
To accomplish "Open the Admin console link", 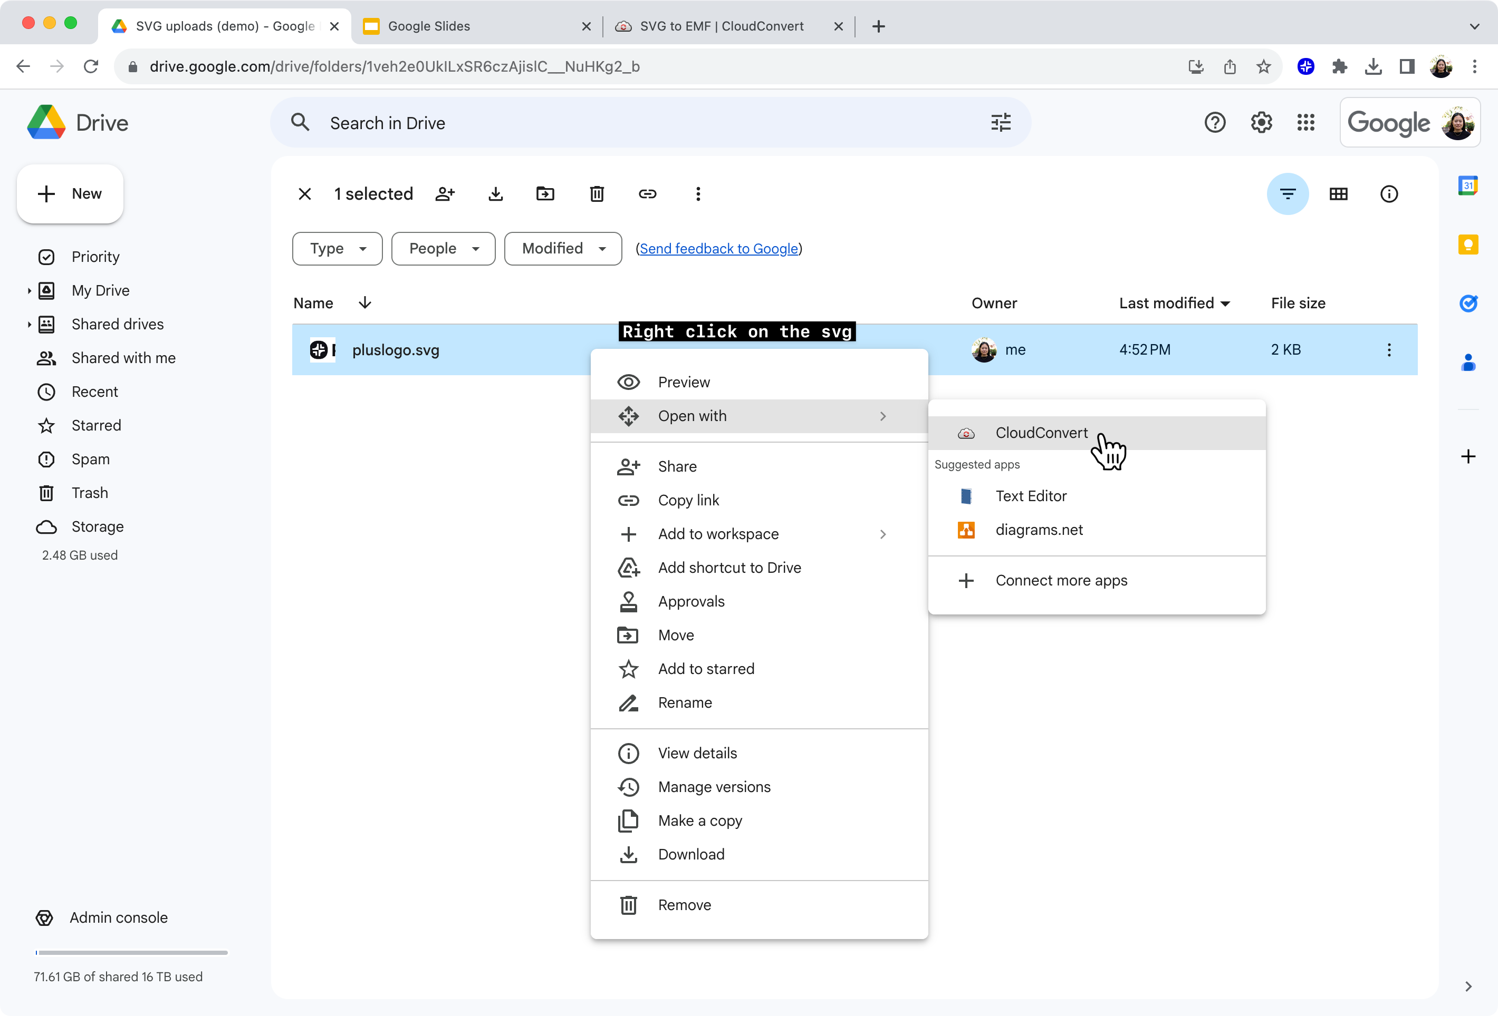I will point(118,917).
